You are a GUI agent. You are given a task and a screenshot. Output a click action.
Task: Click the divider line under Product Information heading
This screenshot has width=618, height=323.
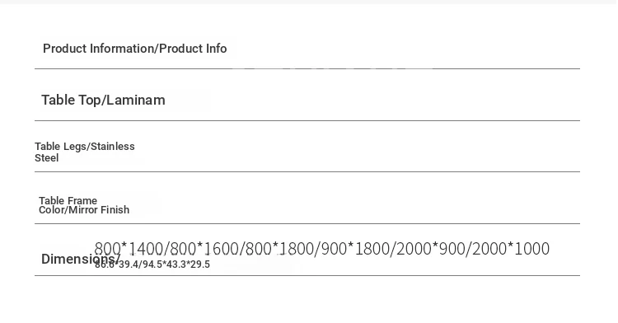point(307,68)
